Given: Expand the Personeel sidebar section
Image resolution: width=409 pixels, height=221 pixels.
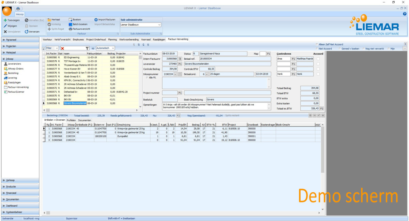Looking at the screenshot, I should point(20,40).
